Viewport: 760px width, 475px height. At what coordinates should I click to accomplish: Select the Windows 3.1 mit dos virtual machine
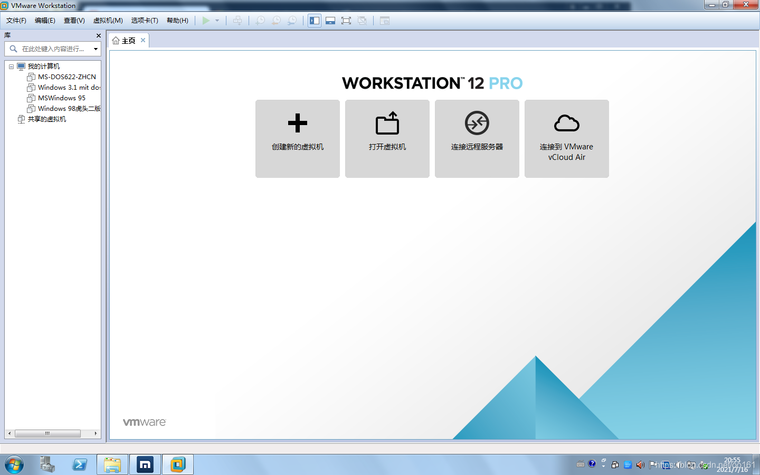[x=69, y=88]
